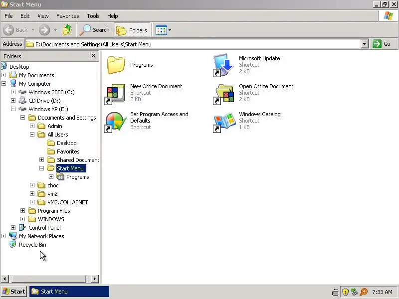399x299 pixels.
Task: Expand the choc folder node
Action: (x=32, y=185)
